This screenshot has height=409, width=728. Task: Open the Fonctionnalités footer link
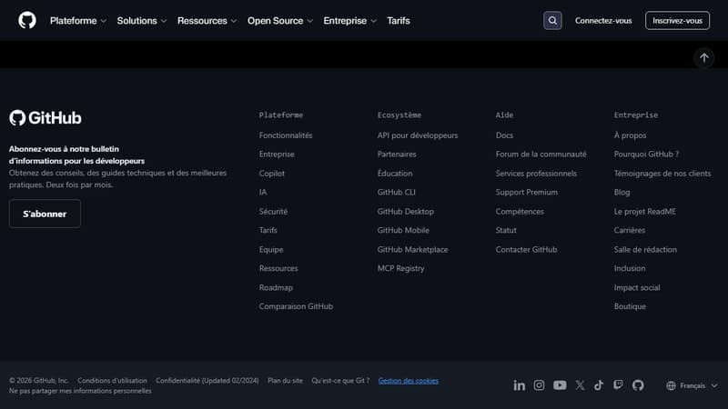tap(286, 135)
